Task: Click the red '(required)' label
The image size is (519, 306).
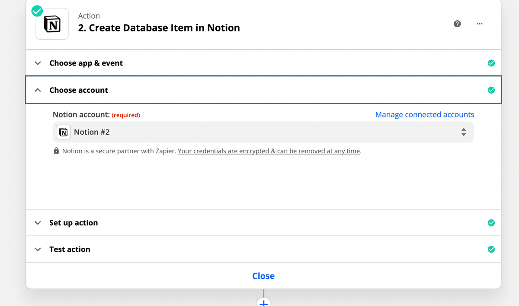Action: click(126, 115)
